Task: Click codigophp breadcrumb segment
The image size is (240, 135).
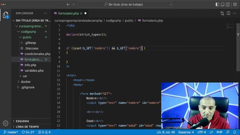Action: click(x=114, y=21)
